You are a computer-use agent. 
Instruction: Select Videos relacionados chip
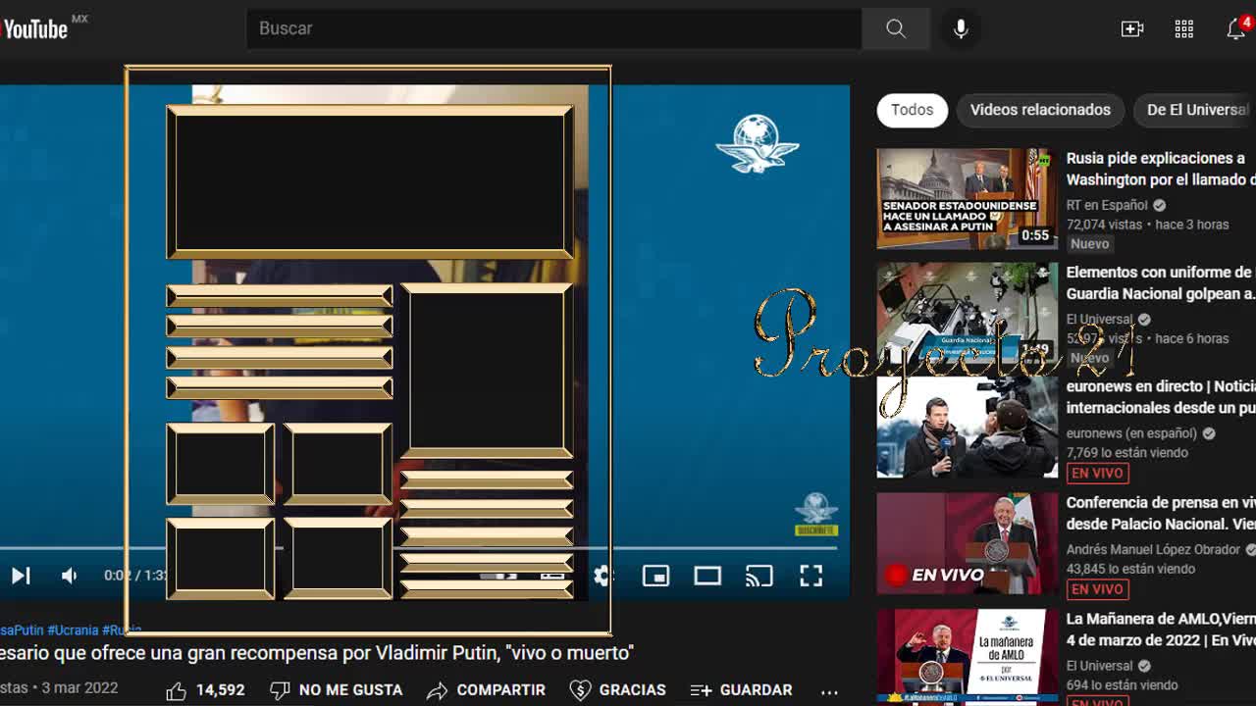click(x=1040, y=110)
